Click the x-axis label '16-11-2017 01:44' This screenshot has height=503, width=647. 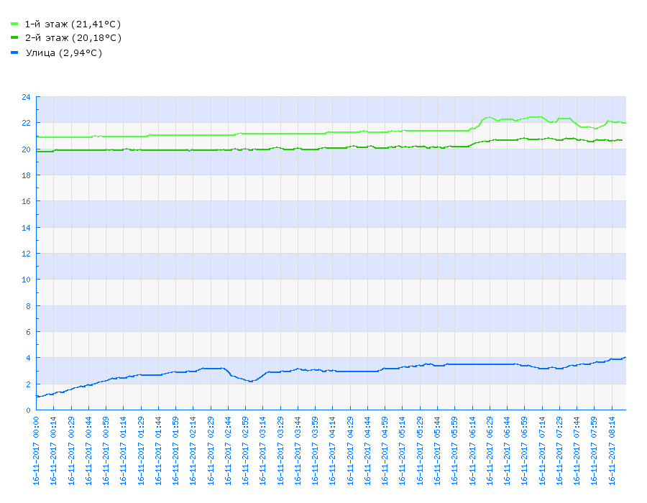point(158,451)
